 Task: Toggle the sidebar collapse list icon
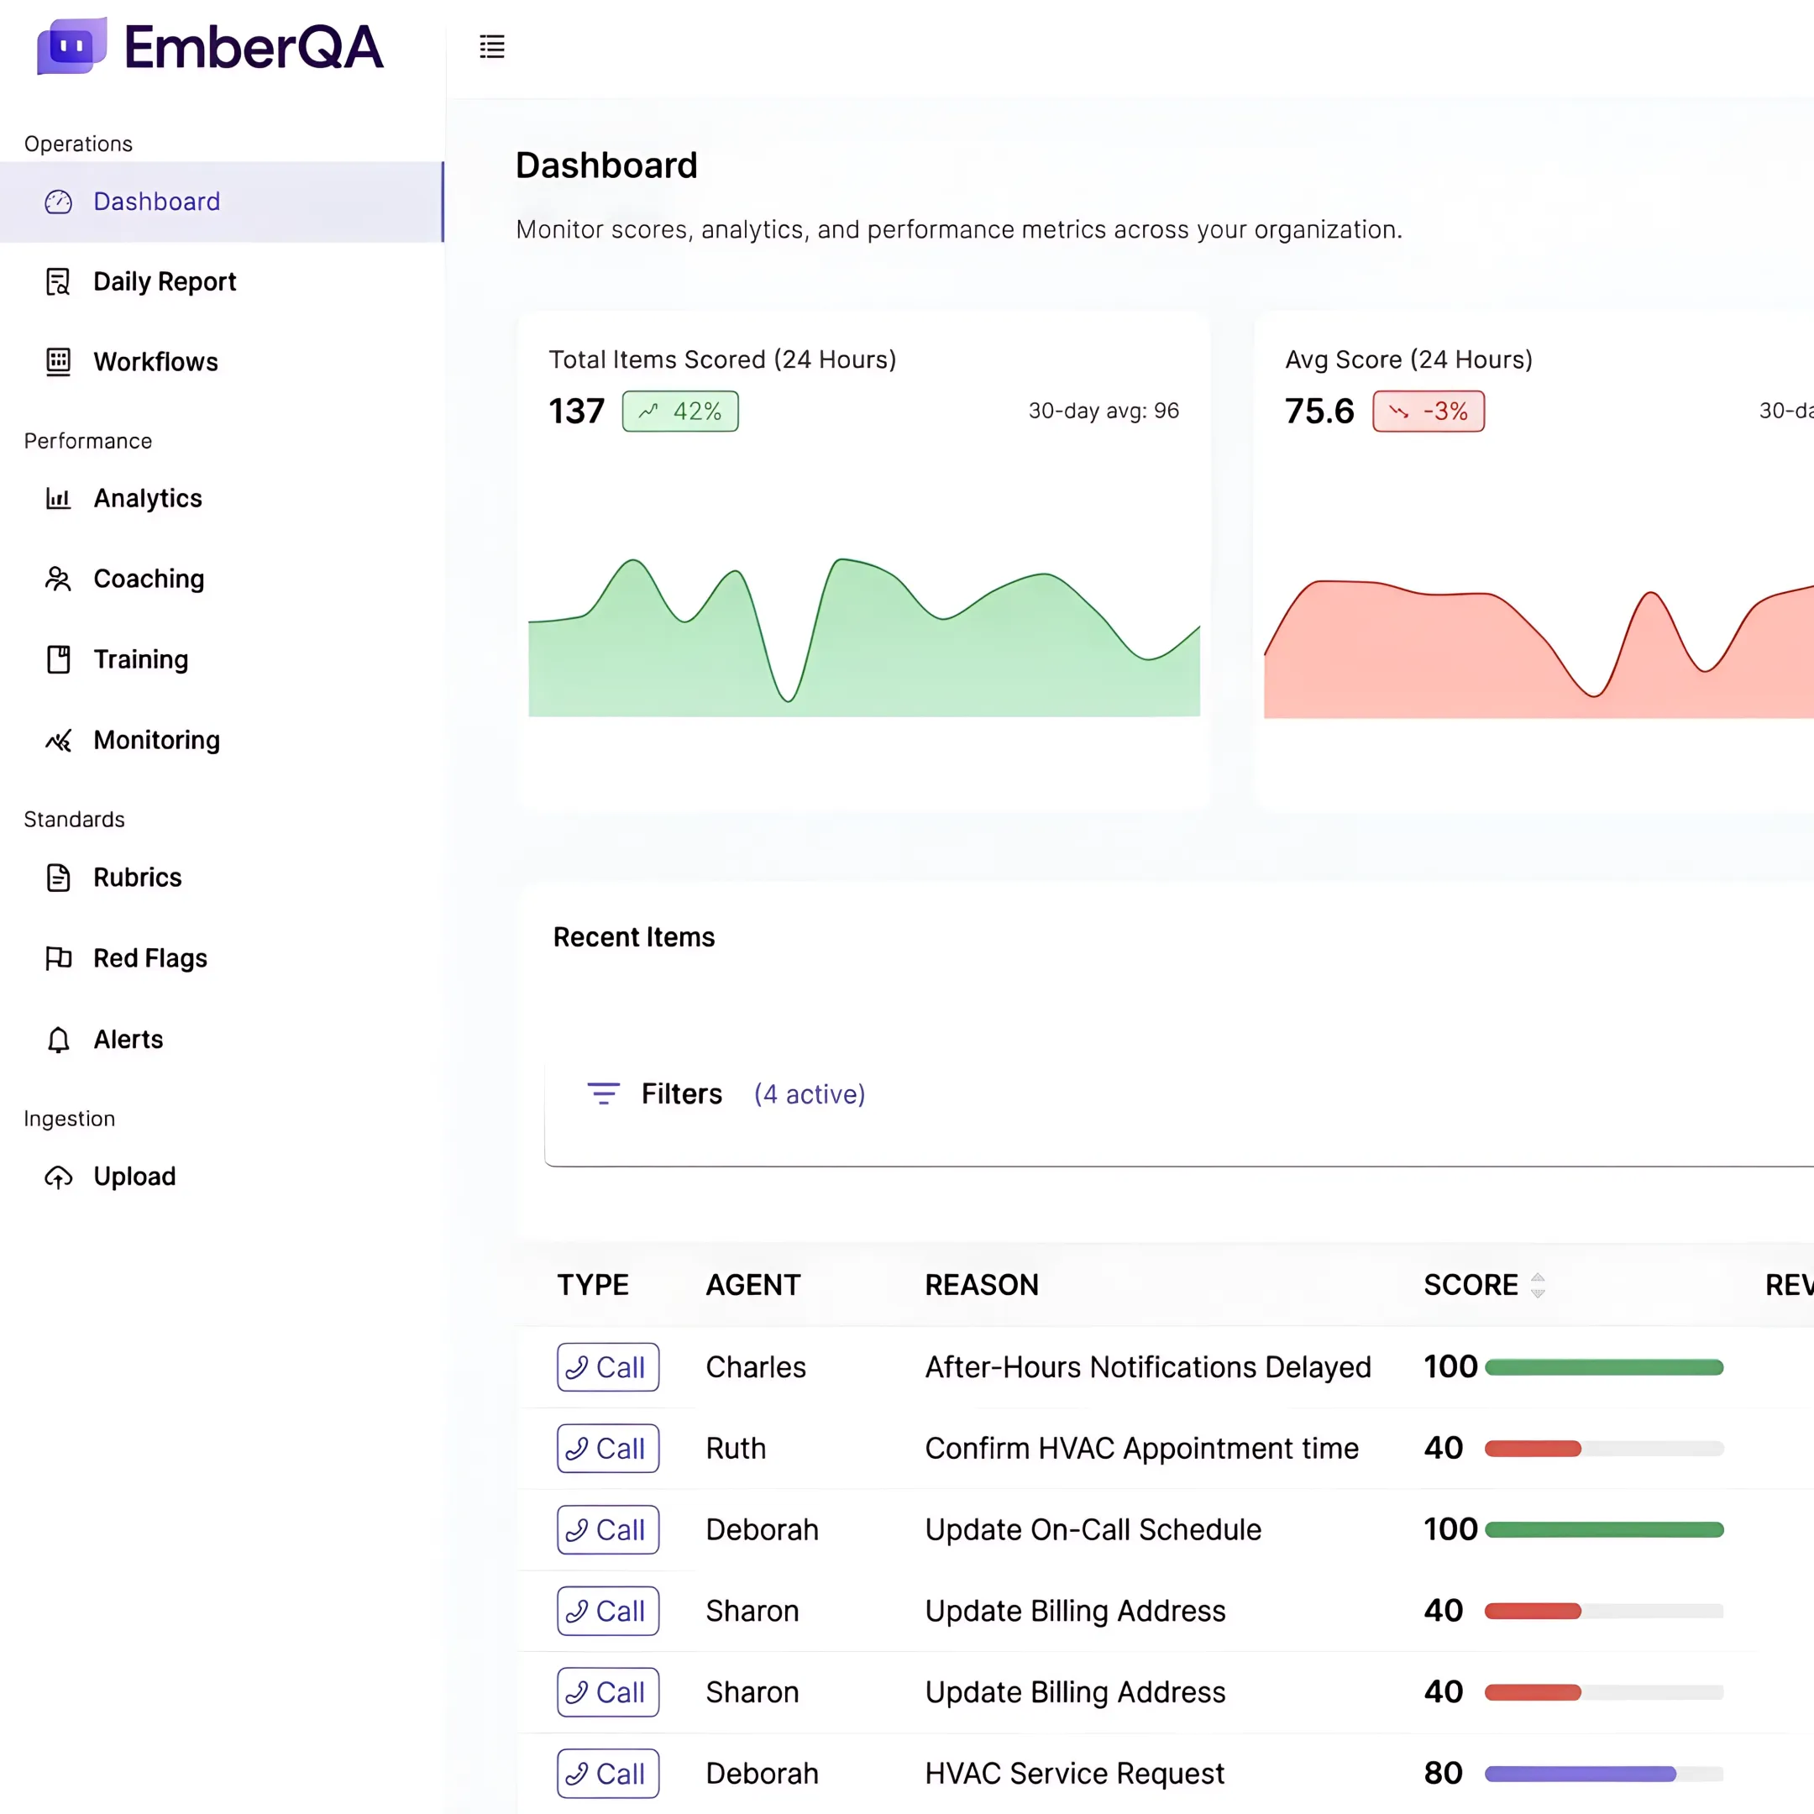coord(492,46)
